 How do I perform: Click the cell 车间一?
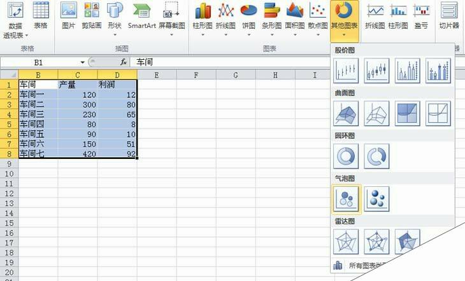point(38,95)
